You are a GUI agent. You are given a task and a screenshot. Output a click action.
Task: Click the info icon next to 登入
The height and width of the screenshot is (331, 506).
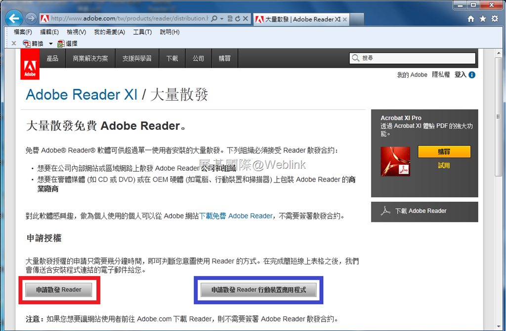click(x=472, y=75)
